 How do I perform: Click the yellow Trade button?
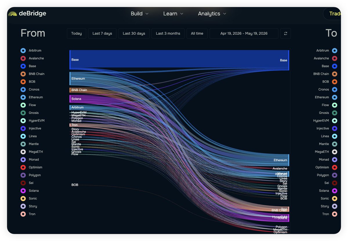click(x=333, y=14)
